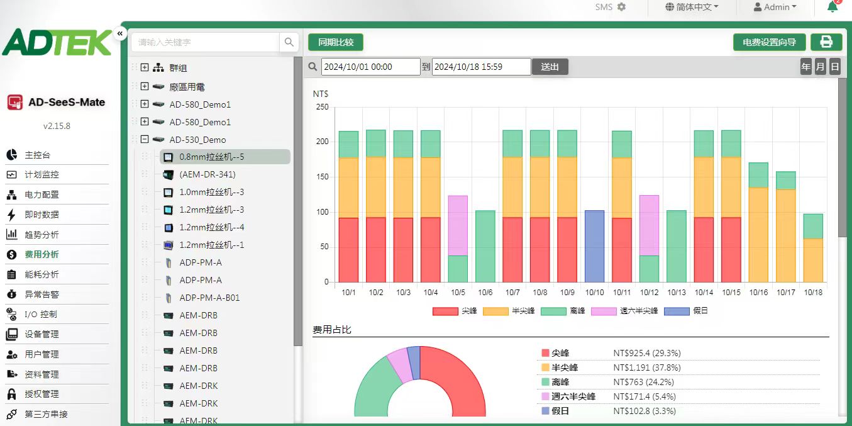This screenshot has height=426, width=852.
Task: Click the 异常告警 alarm icon
Action: point(11,294)
